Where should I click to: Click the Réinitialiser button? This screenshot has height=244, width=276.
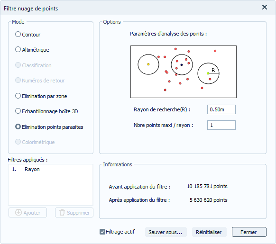[209, 232]
